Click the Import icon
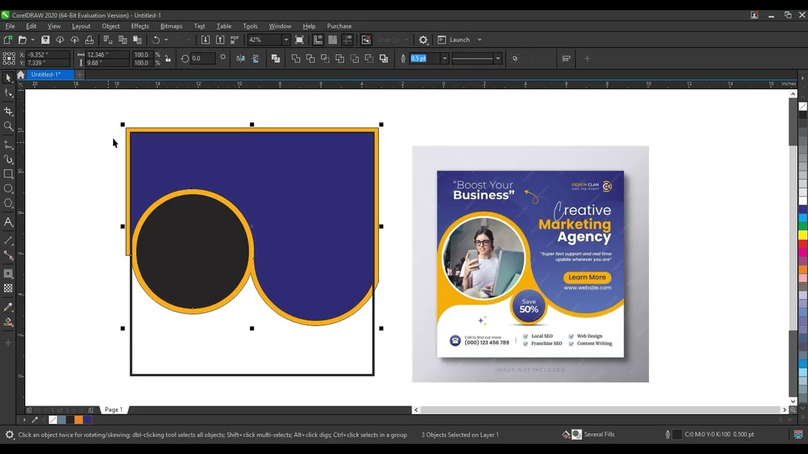Screen dimensions: 808x454 click(205, 40)
